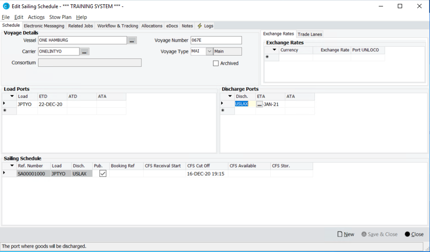
Task: Enable the Archived checkbox
Action: 216,63
